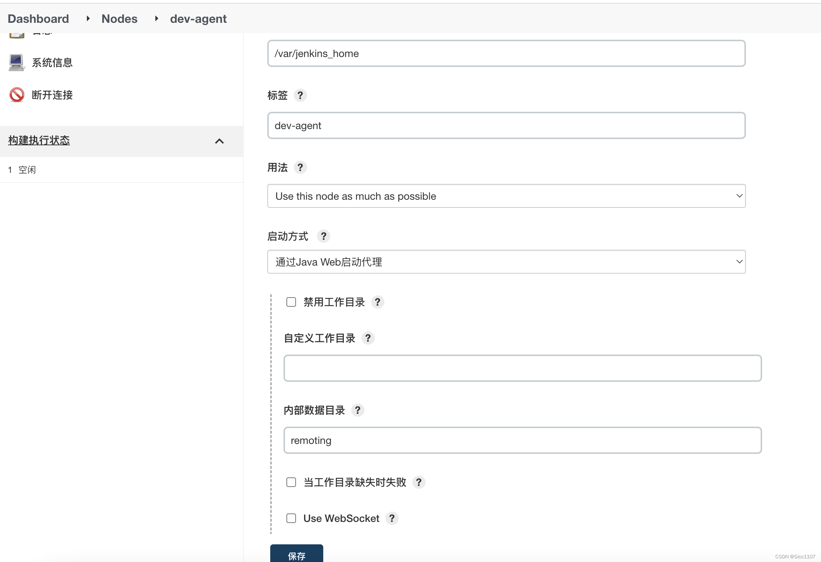
Task: Open dev-agent breadcrumb link
Action: pos(198,19)
